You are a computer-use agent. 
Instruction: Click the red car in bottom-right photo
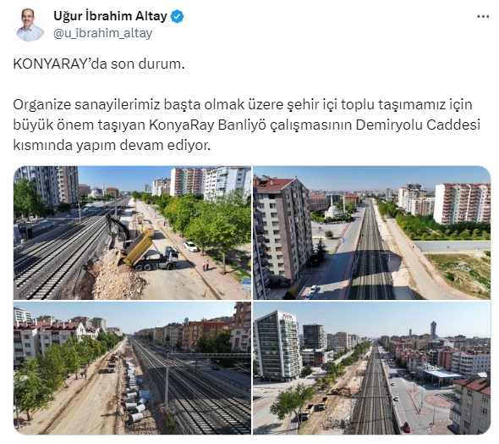[407, 427]
